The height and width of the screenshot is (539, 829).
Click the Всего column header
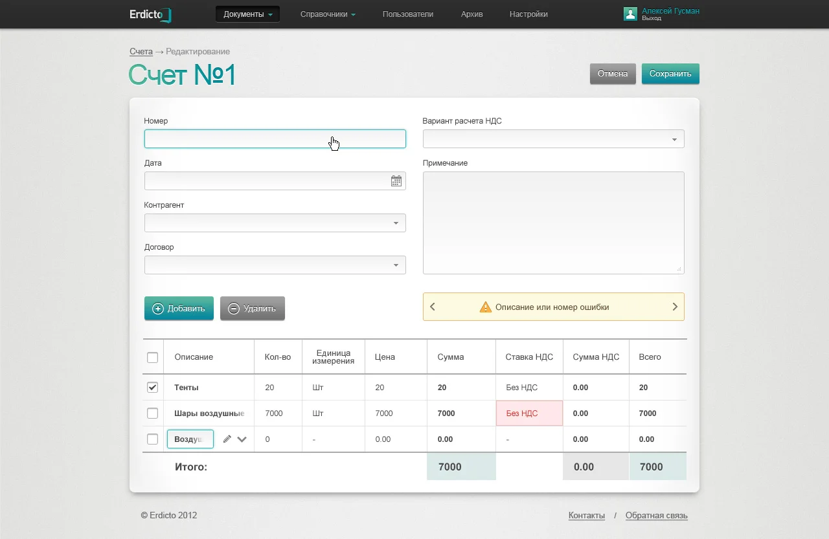[x=657, y=357]
